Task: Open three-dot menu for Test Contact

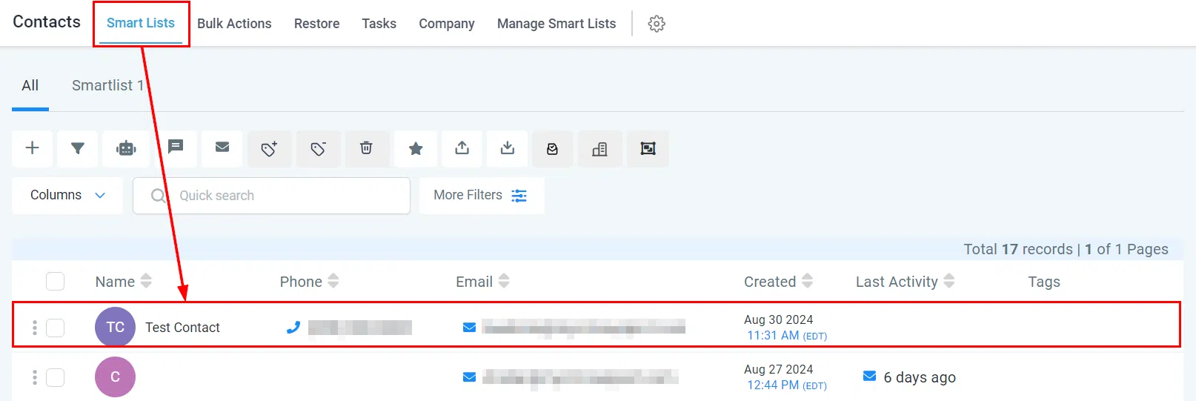Action: coord(34,328)
